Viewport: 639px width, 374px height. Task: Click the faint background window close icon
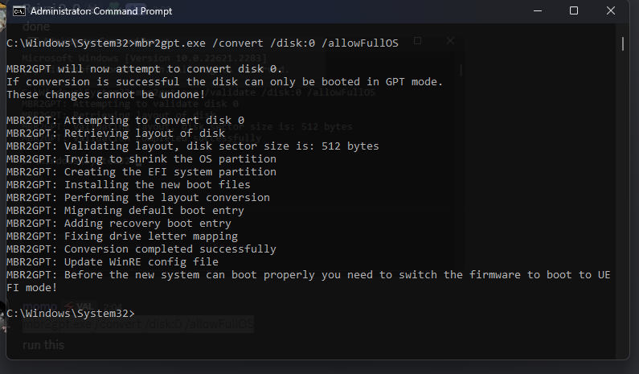pyautogui.click(x=451, y=40)
